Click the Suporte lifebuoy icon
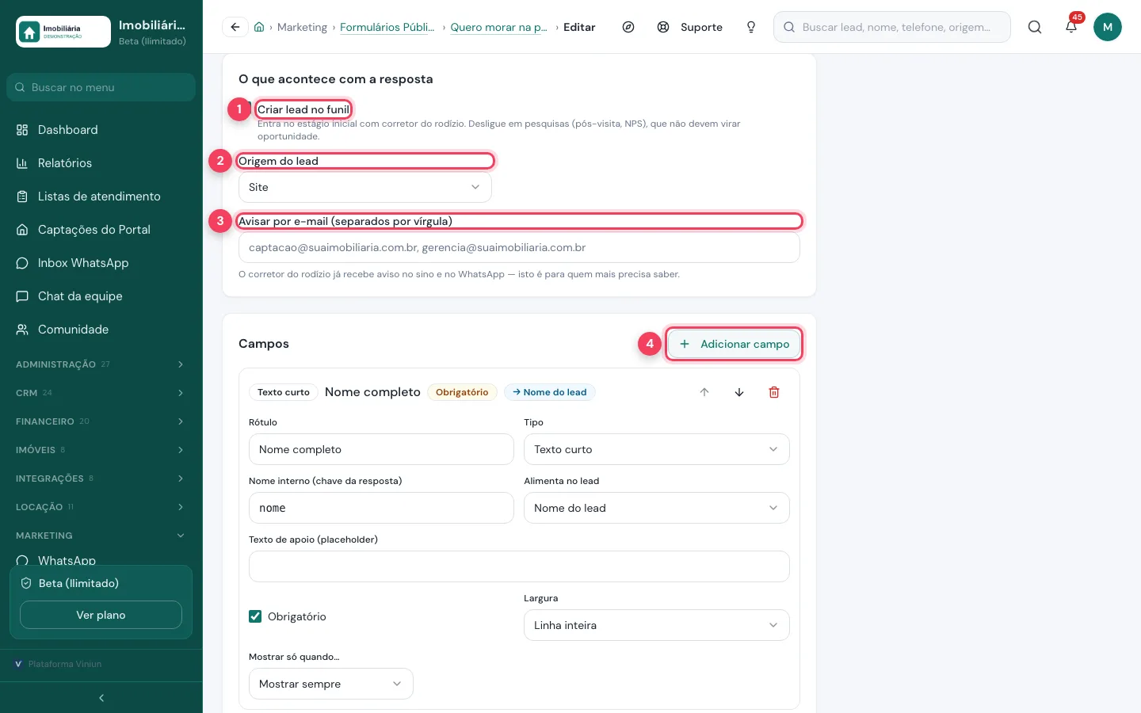The height and width of the screenshot is (713, 1141). click(663, 27)
